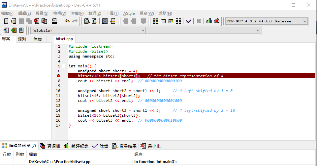Click the New file toolbar icon

point(6,21)
